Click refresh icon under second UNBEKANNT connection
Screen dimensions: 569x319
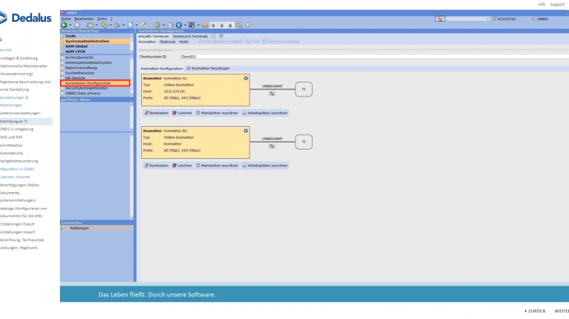(x=271, y=145)
